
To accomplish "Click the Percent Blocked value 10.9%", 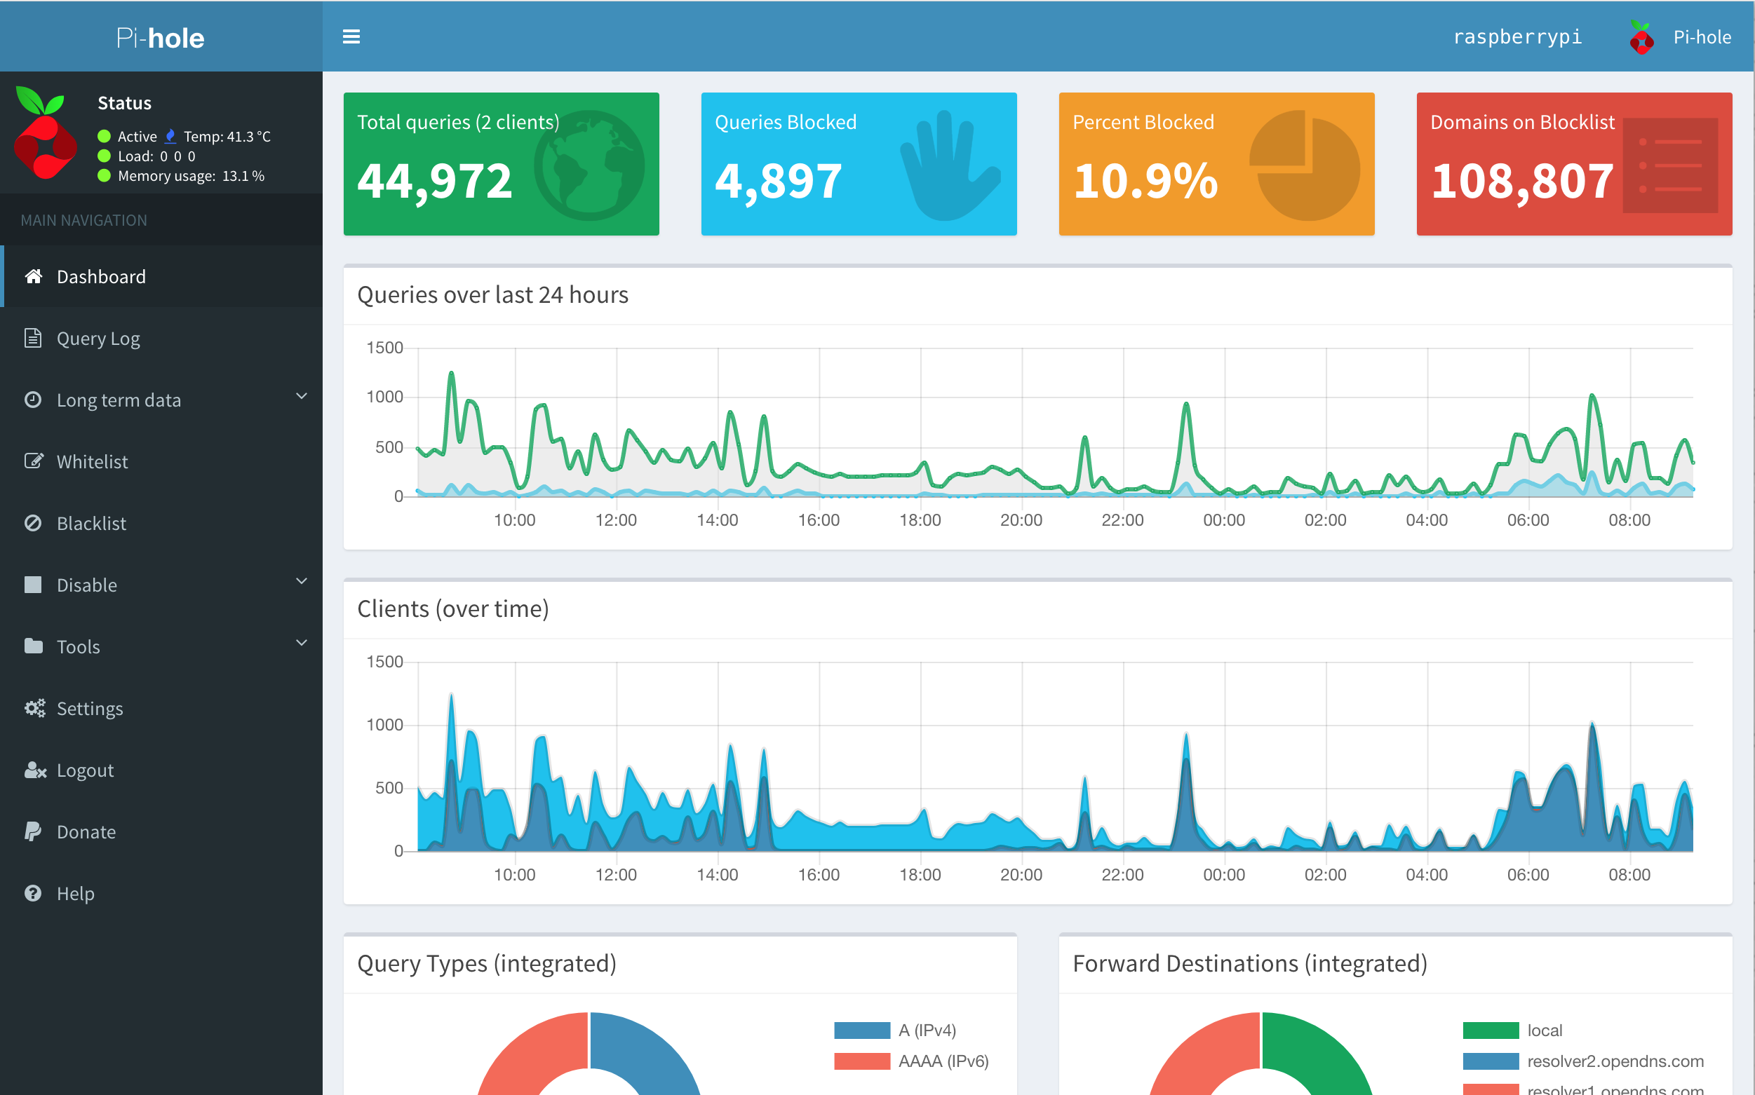I will pyautogui.click(x=1145, y=180).
